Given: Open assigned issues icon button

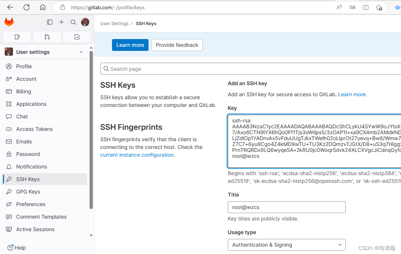Looking at the screenshot, I should coord(17,37).
